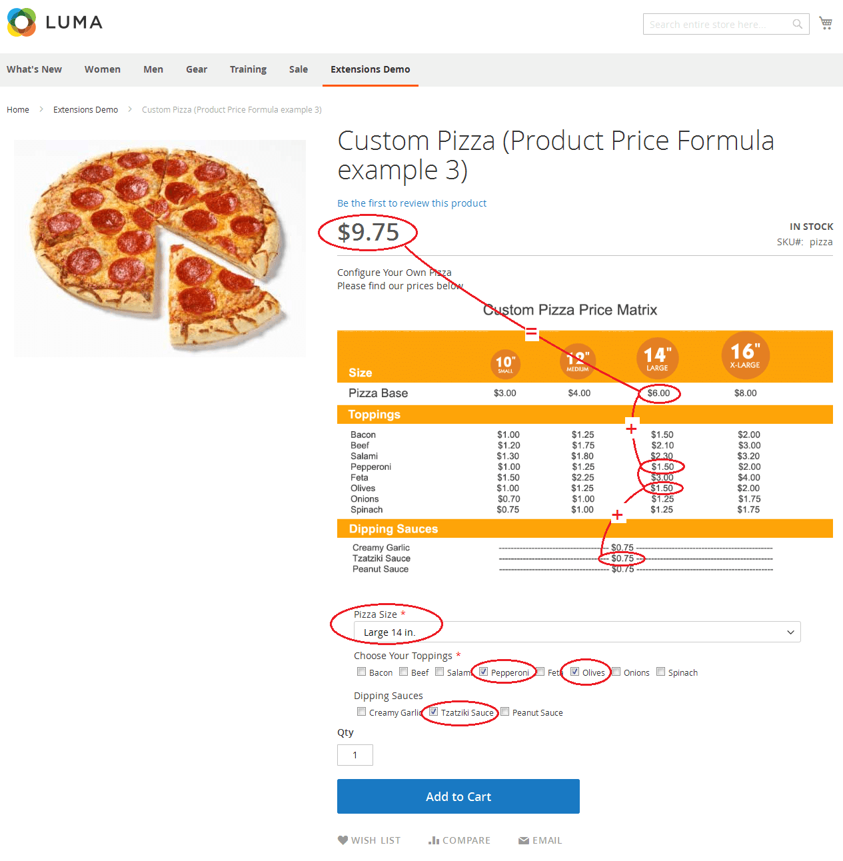
Task: Open the Pizza Size dropdown
Action: (x=577, y=632)
